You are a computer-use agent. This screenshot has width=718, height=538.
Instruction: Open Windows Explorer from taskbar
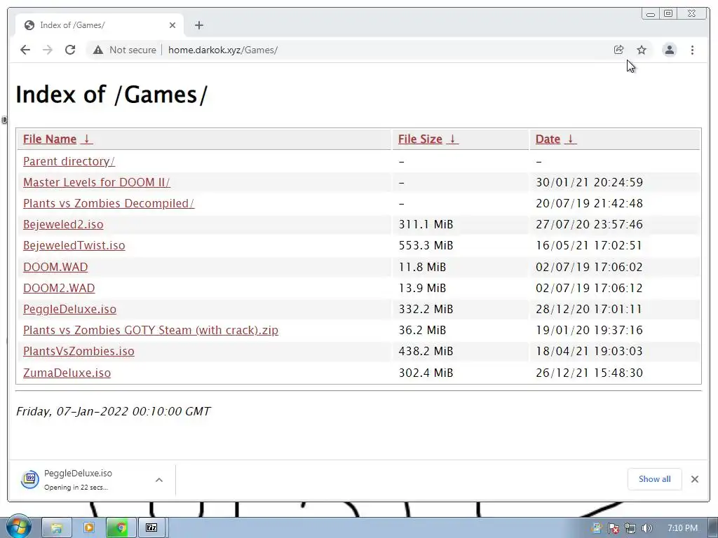(x=57, y=528)
